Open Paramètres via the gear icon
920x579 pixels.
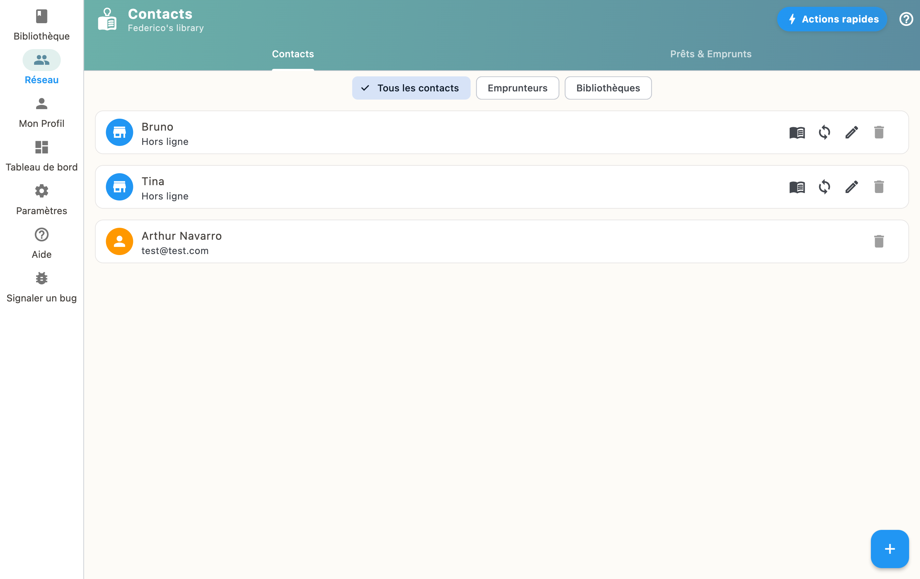(41, 191)
